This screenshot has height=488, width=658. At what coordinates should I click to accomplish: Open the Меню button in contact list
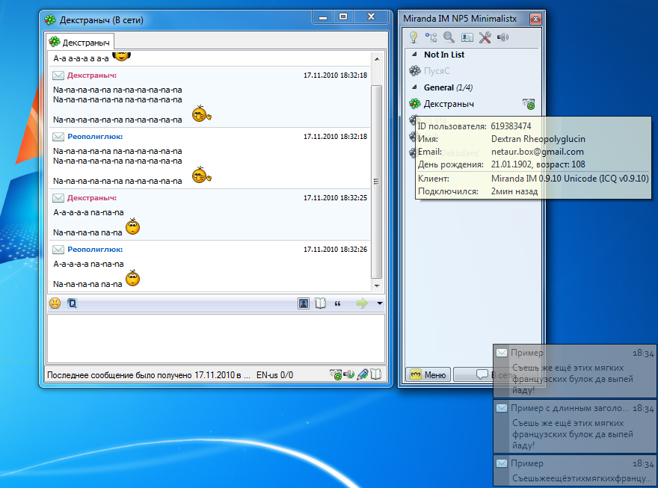[x=428, y=374]
